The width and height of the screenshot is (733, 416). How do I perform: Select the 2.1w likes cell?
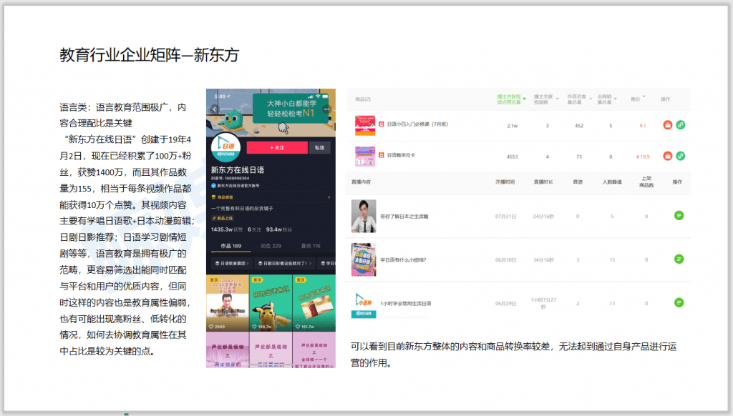[513, 126]
